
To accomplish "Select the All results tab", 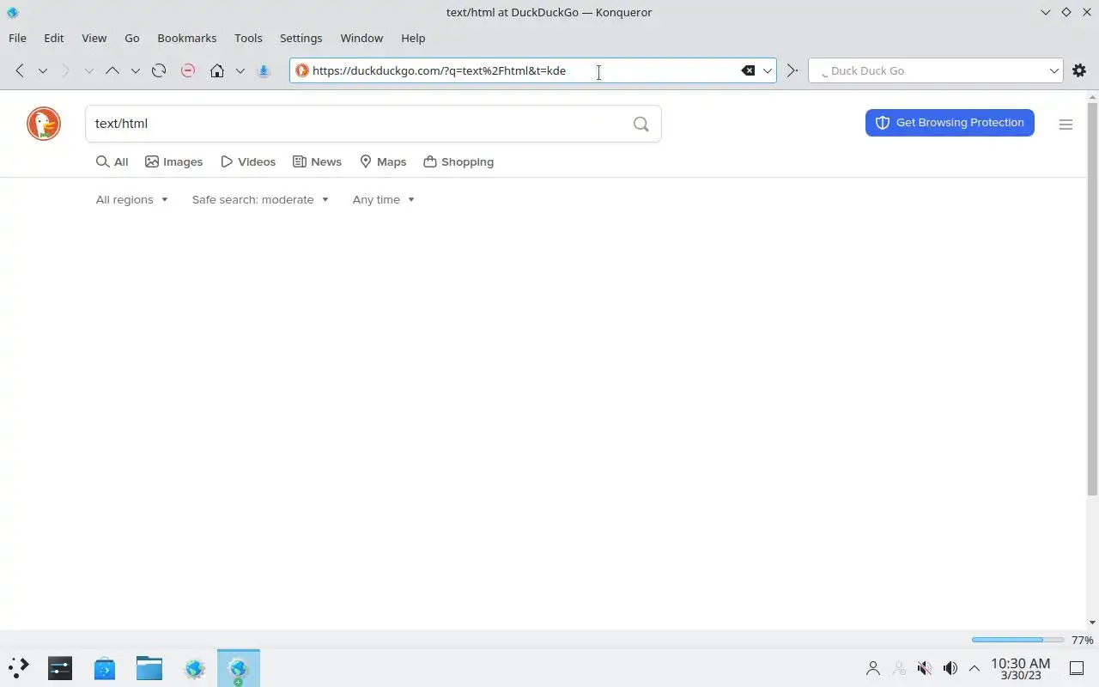I will click(x=112, y=161).
